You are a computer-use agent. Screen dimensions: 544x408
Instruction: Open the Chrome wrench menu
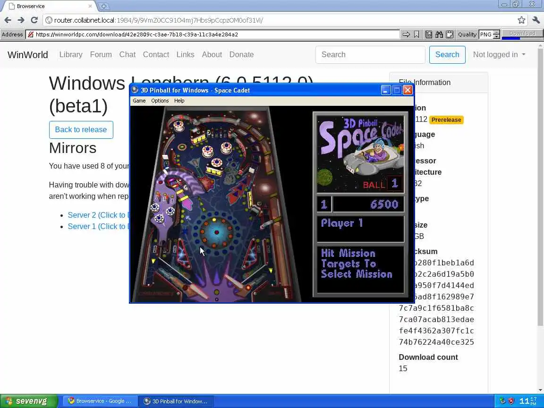click(536, 20)
